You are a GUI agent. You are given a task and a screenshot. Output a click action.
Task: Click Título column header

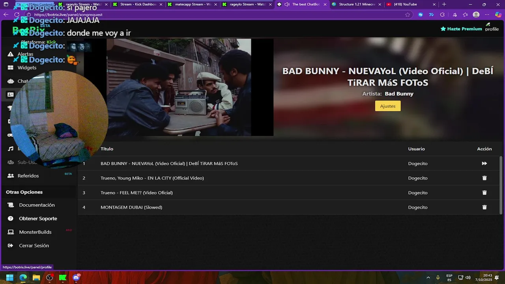pyautogui.click(x=107, y=149)
